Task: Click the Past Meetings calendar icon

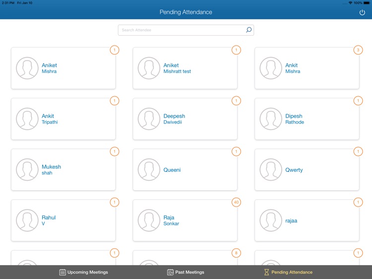Action: [x=170, y=272]
